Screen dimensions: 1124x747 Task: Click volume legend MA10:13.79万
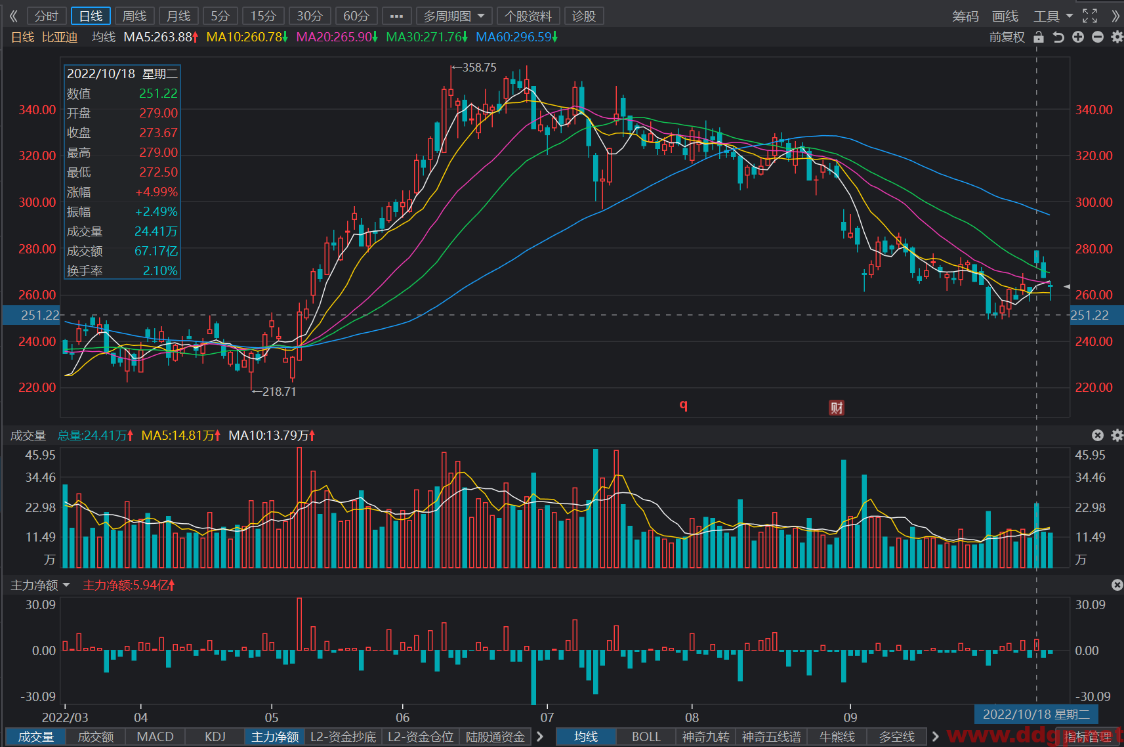[272, 435]
